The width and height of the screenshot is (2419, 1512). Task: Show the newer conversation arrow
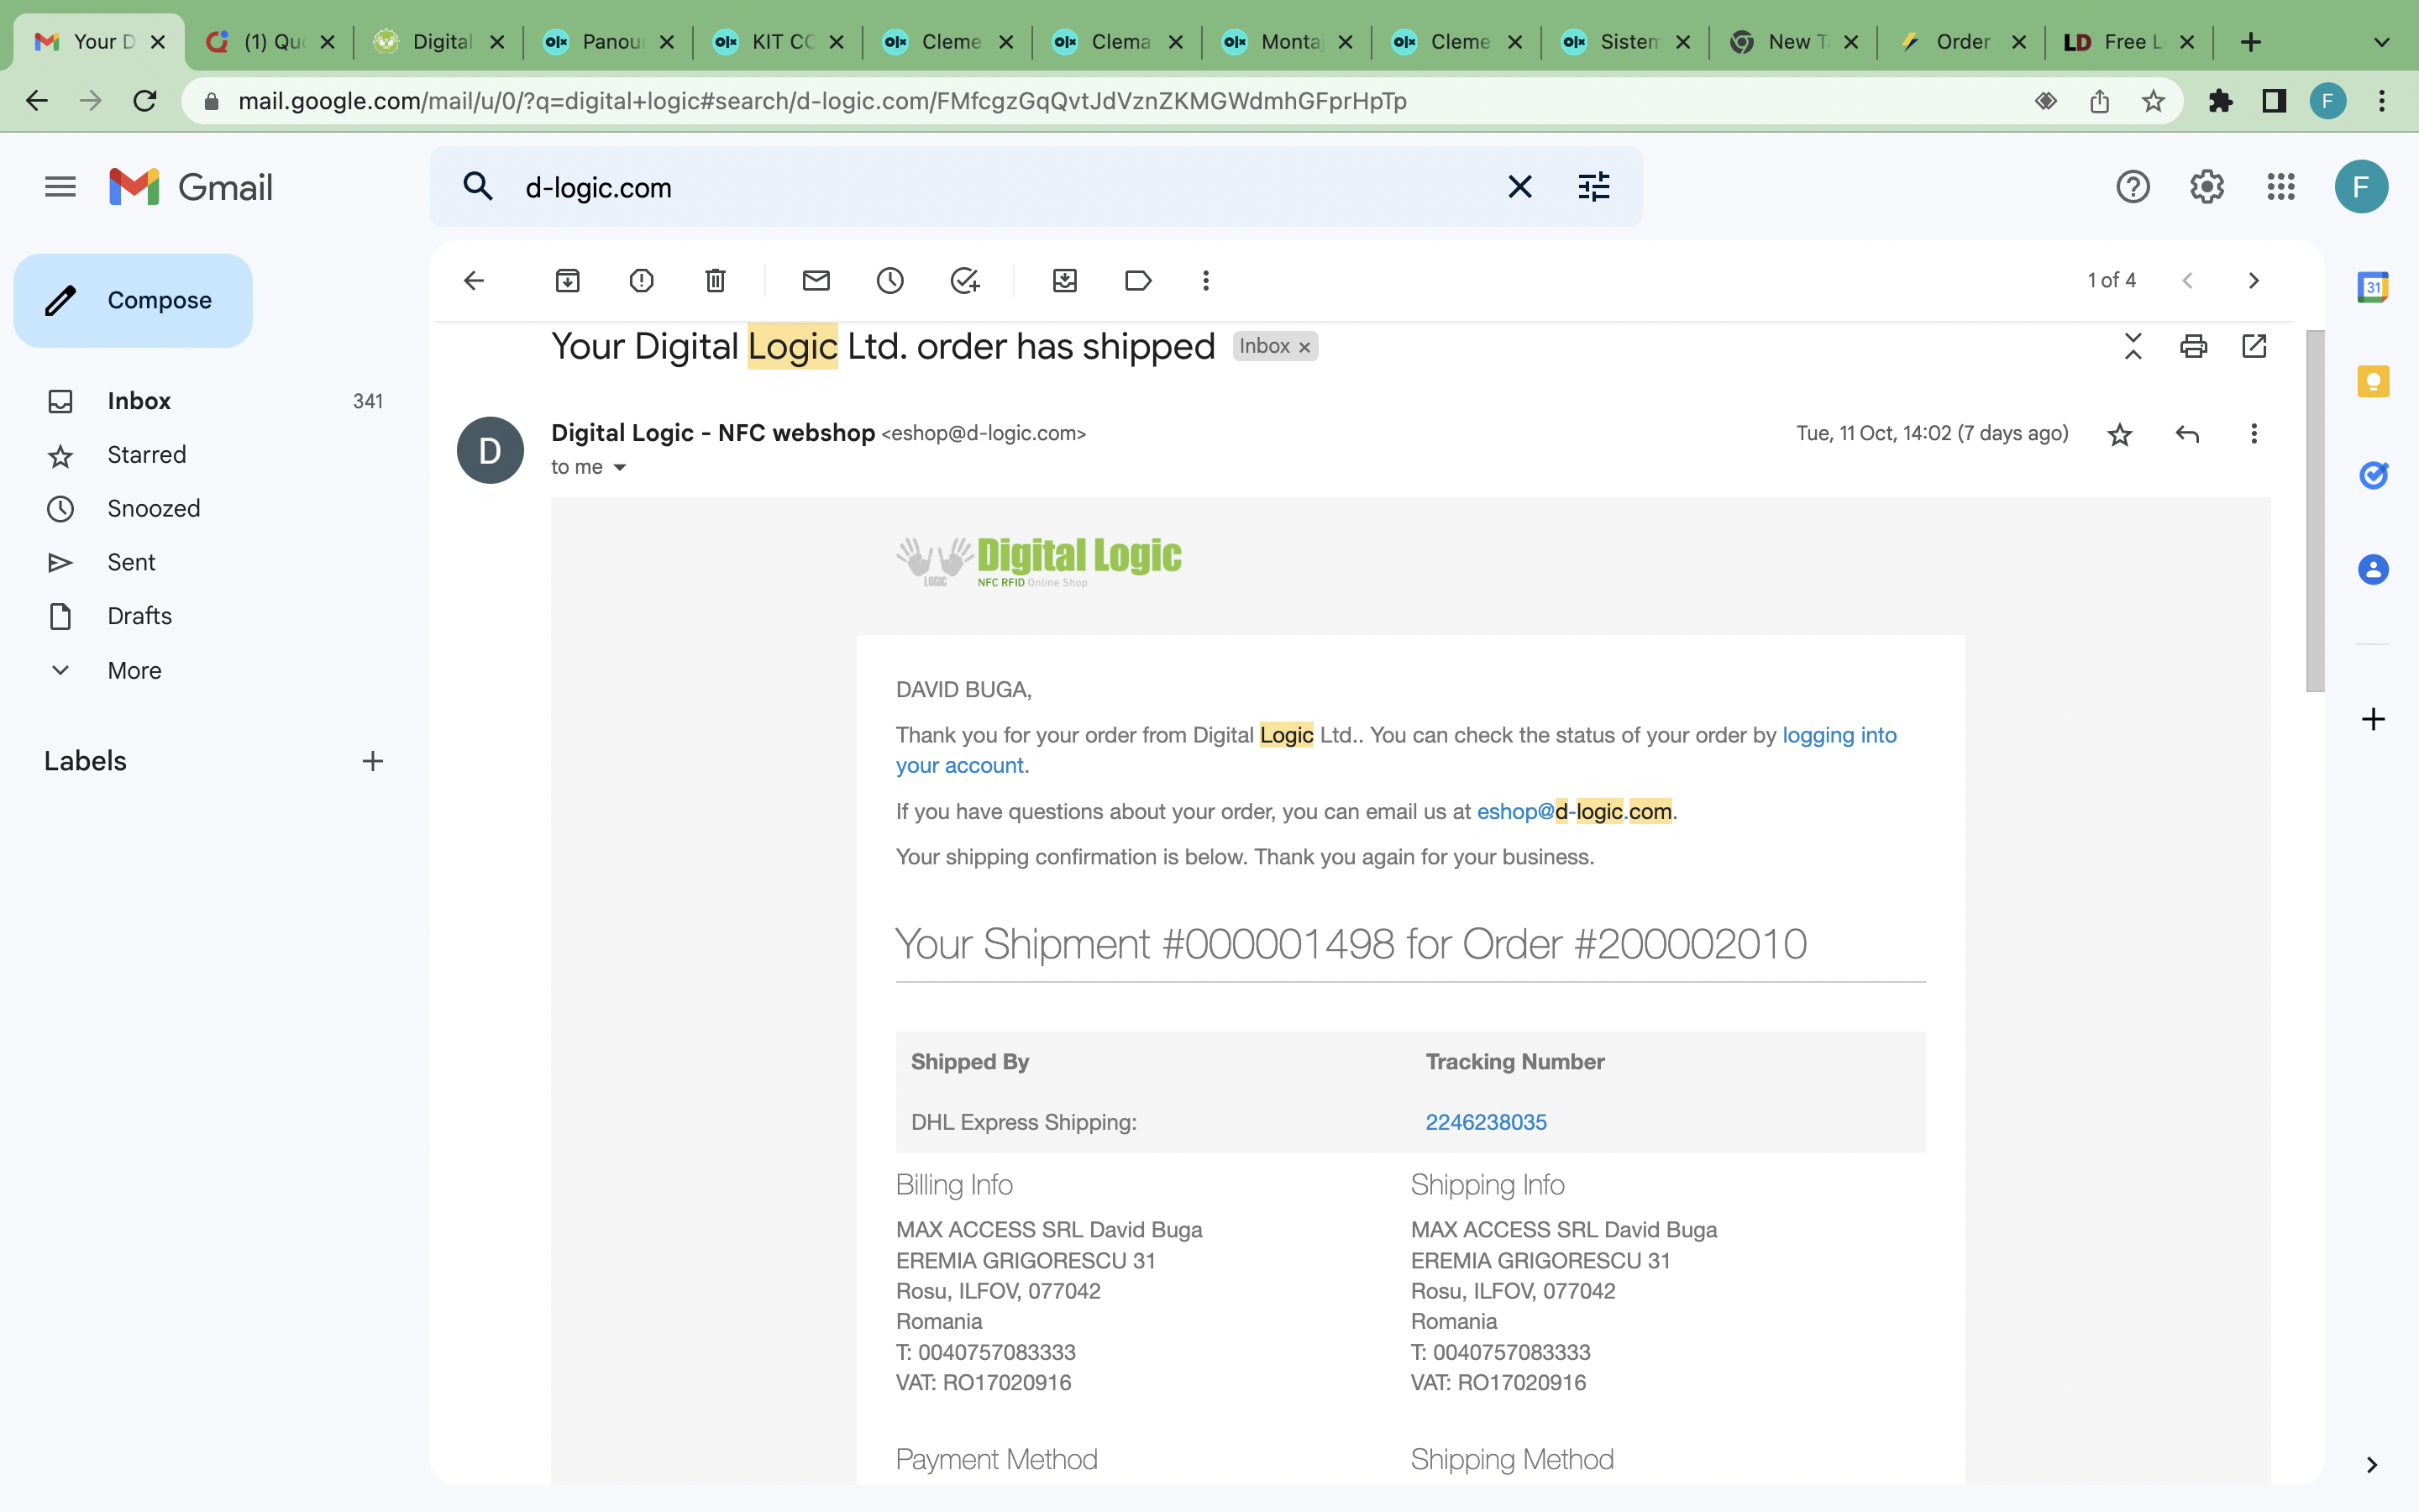(x=2187, y=281)
